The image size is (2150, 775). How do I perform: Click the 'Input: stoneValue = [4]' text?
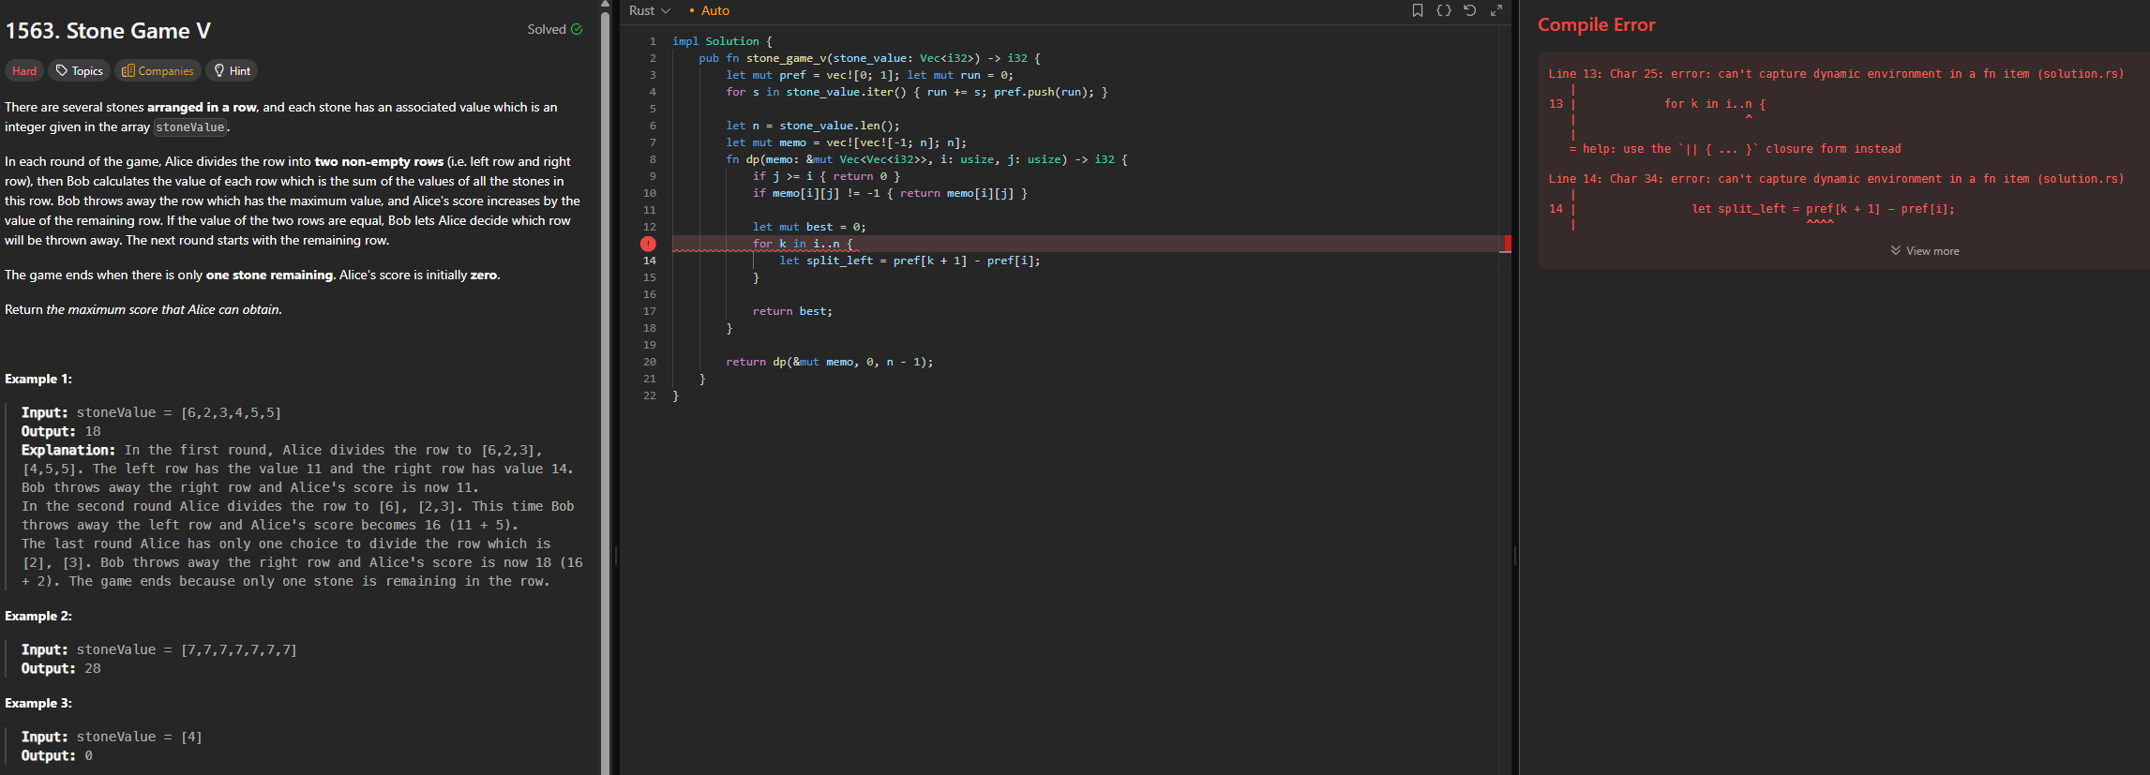point(112,737)
